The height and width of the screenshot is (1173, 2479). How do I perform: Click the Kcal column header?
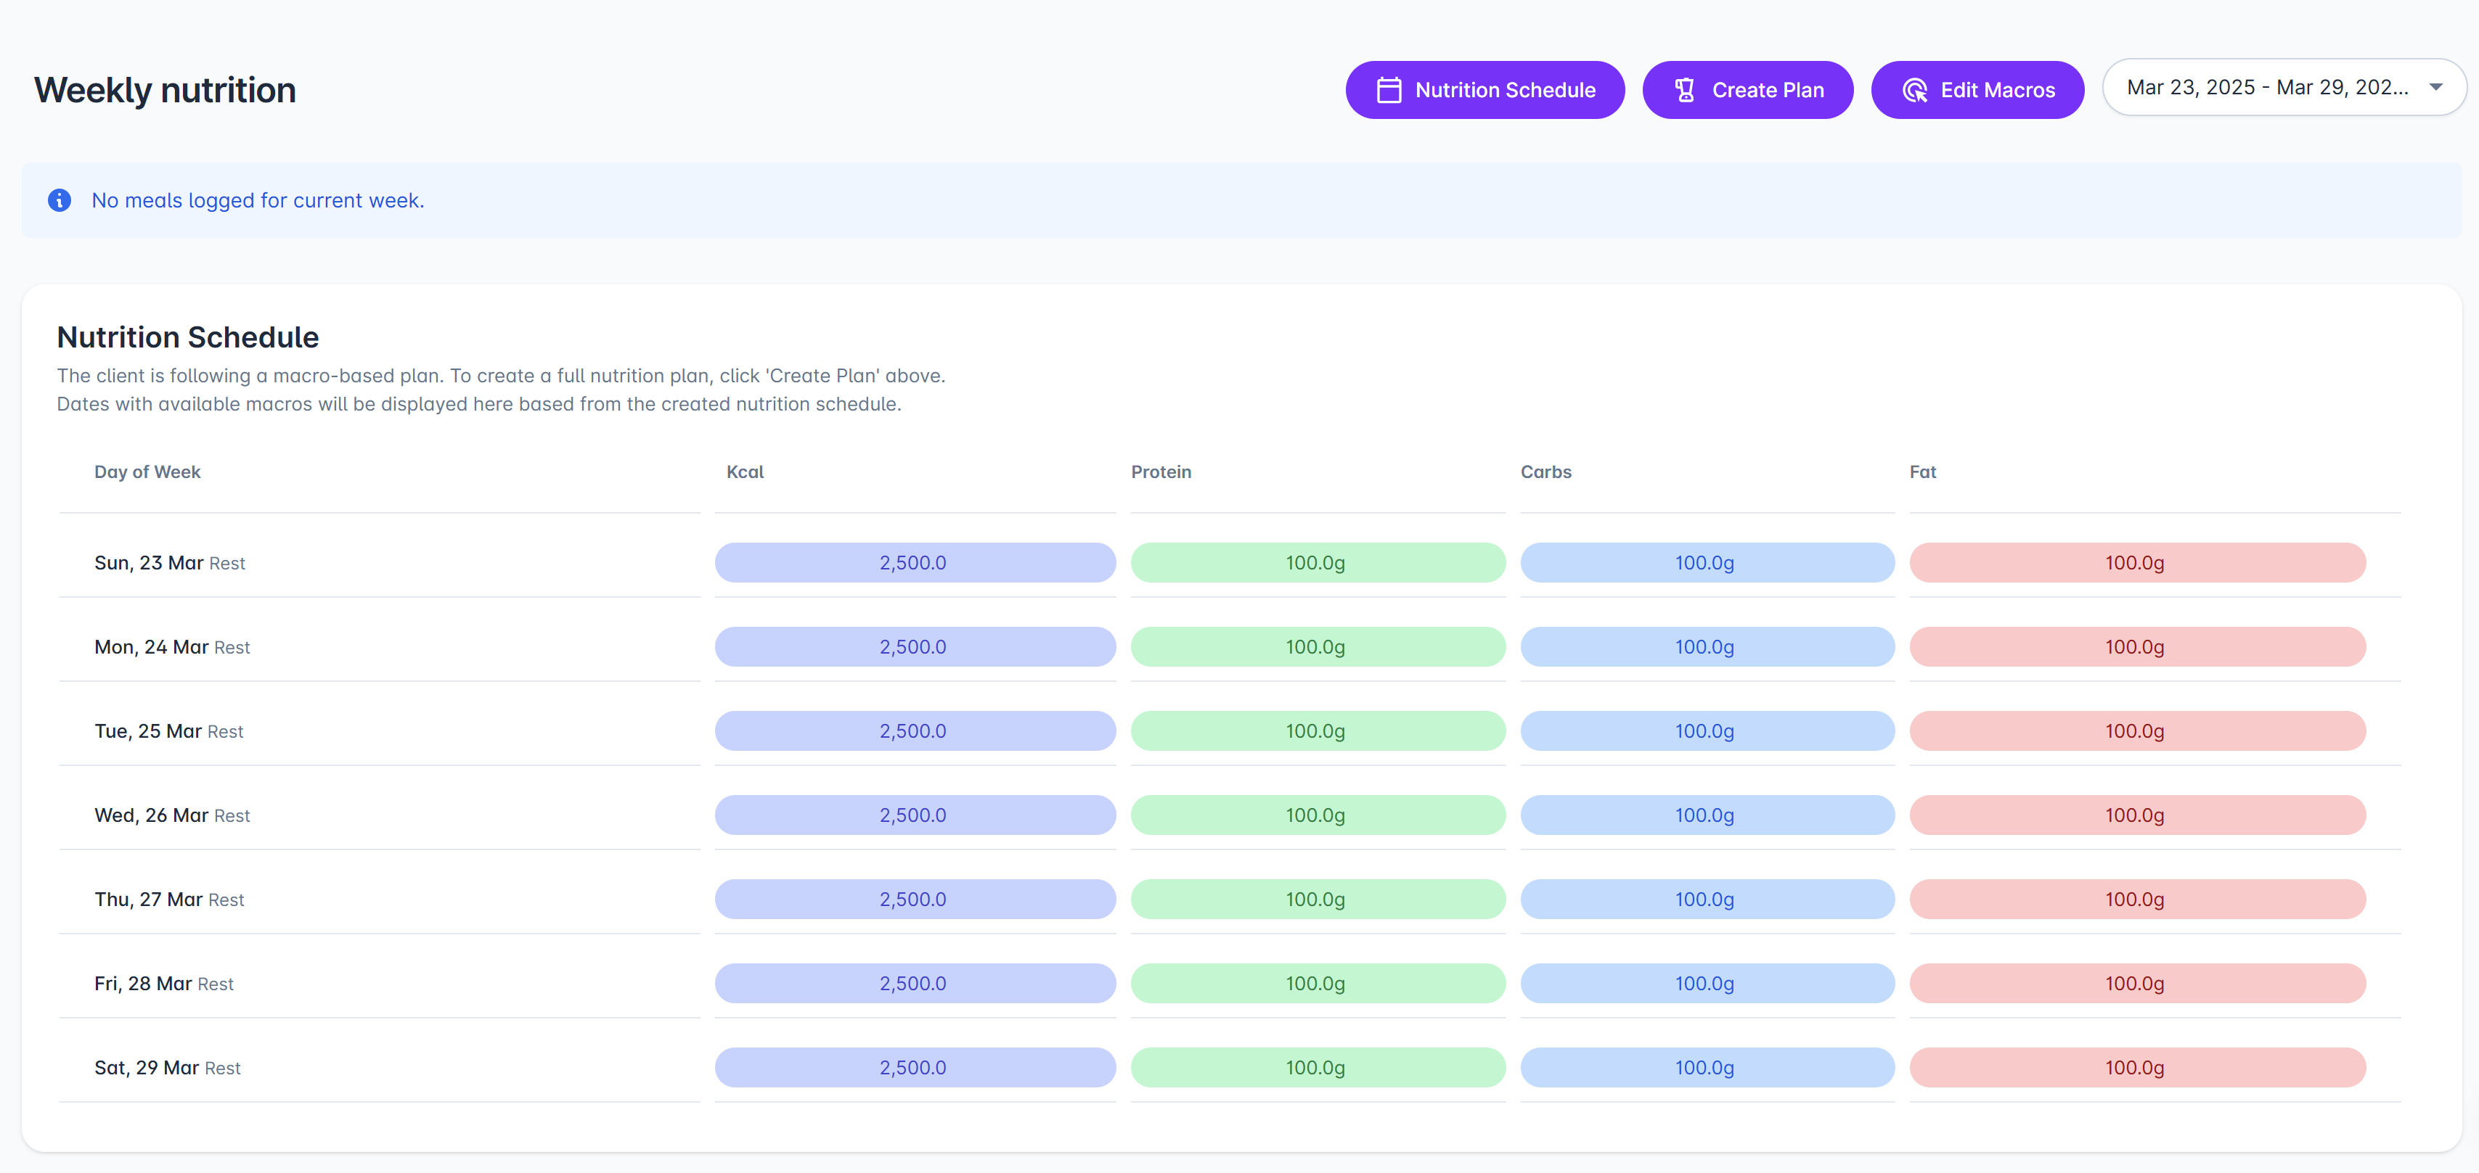(745, 472)
